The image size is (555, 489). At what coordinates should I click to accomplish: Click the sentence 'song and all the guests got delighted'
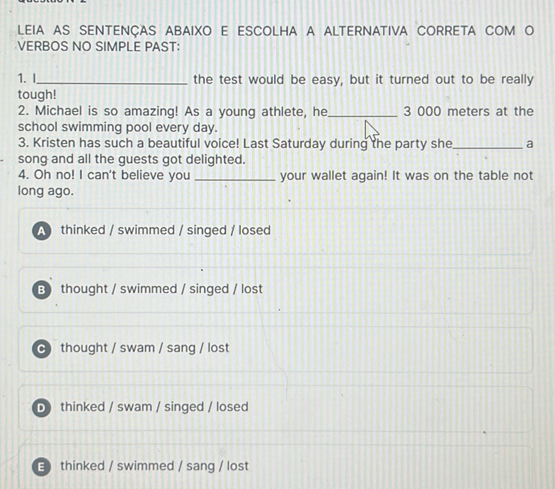point(132,160)
